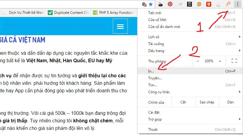Click the blue bookmark star icon

pyautogui.click(x=151, y=4)
